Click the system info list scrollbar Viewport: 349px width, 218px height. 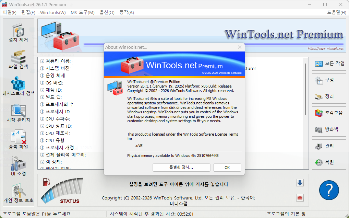[305, 89]
